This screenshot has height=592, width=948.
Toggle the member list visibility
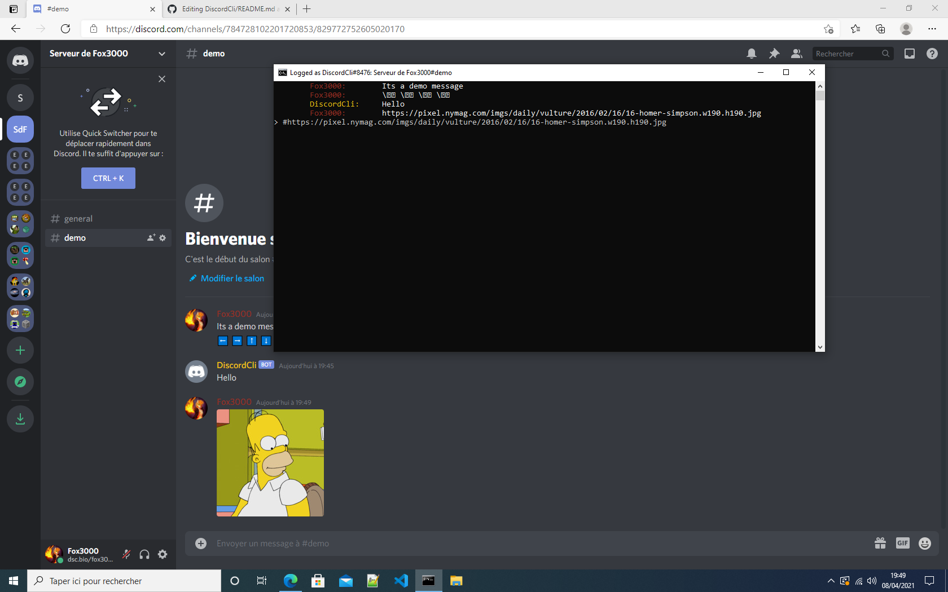pyautogui.click(x=796, y=53)
